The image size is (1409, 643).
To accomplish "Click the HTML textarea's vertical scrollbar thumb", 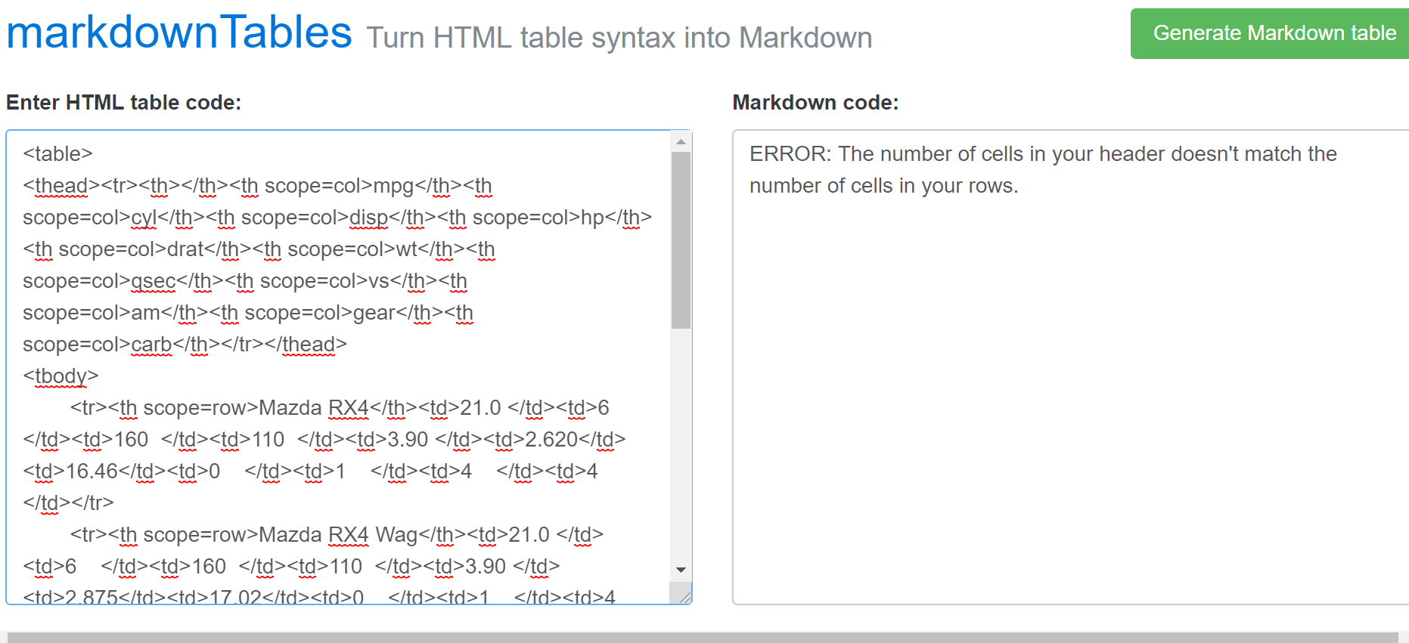I will (x=681, y=240).
